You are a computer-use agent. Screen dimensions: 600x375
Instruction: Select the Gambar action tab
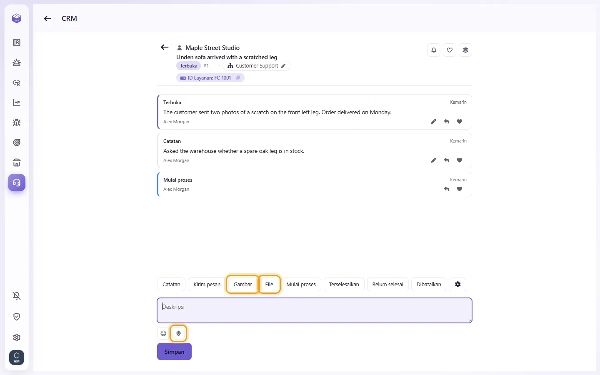click(243, 285)
